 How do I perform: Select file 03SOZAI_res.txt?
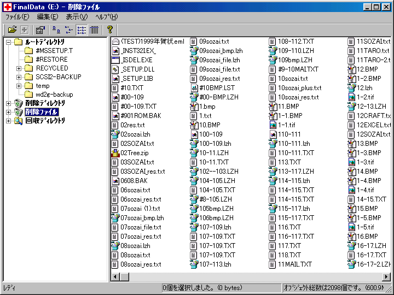coord(142,172)
